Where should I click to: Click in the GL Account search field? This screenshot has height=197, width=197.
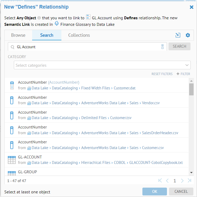click(86, 47)
